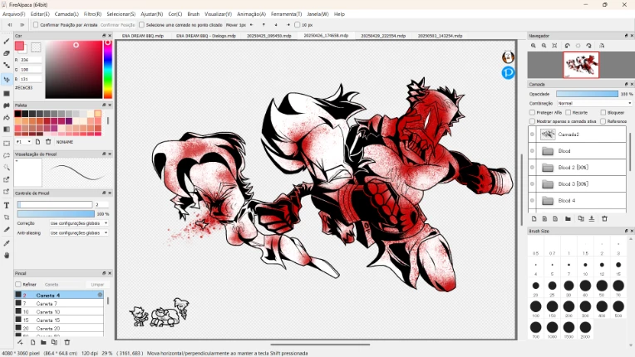The width and height of the screenshot is (635, 357).
Task: Open the Filtro(R) menu
Action: [x=92, y=14]
